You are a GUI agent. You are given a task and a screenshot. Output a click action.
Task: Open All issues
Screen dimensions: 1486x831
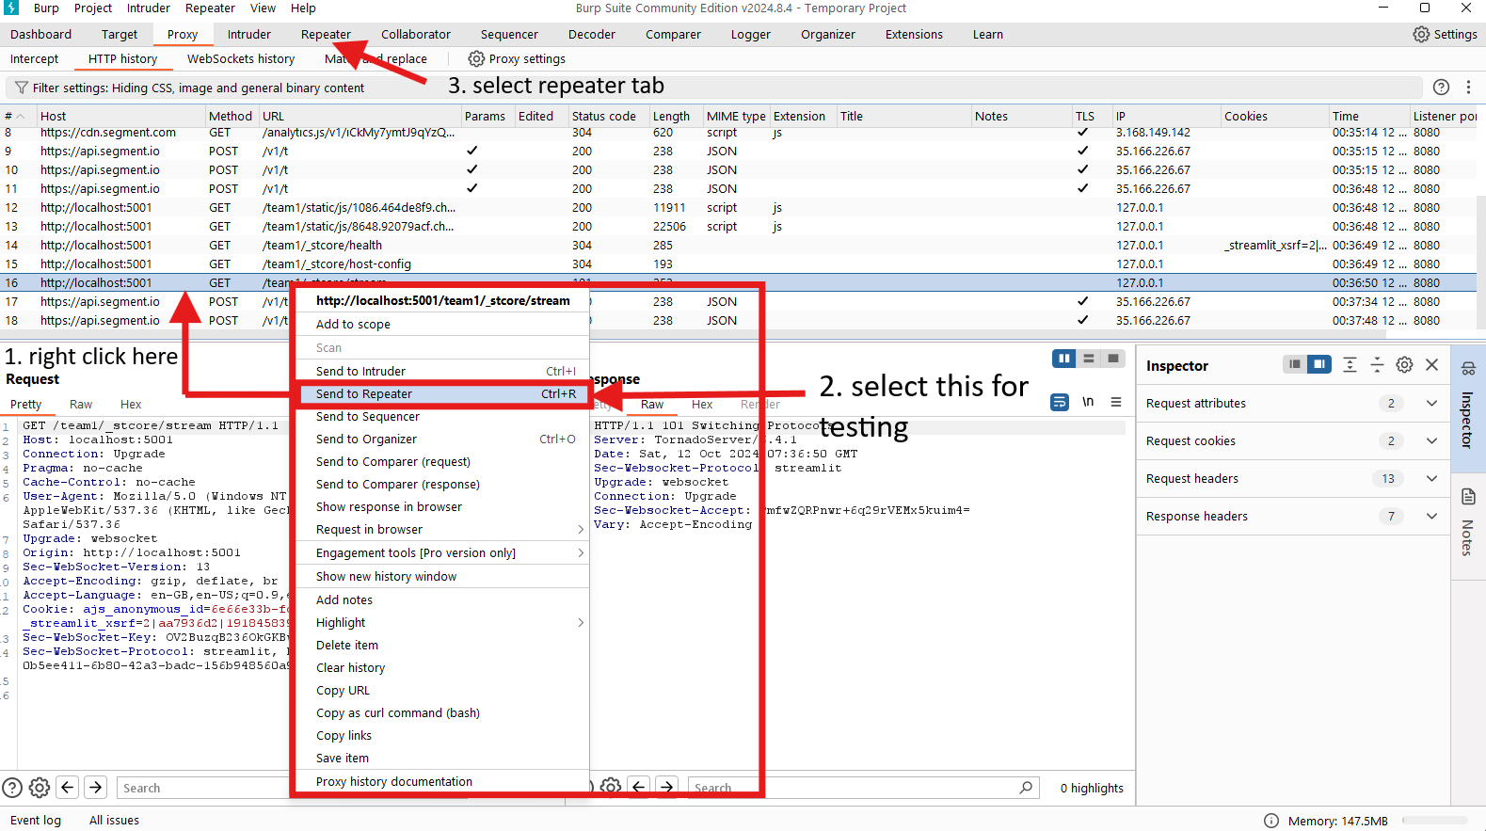pyautogui.click(x=114, y=820)
